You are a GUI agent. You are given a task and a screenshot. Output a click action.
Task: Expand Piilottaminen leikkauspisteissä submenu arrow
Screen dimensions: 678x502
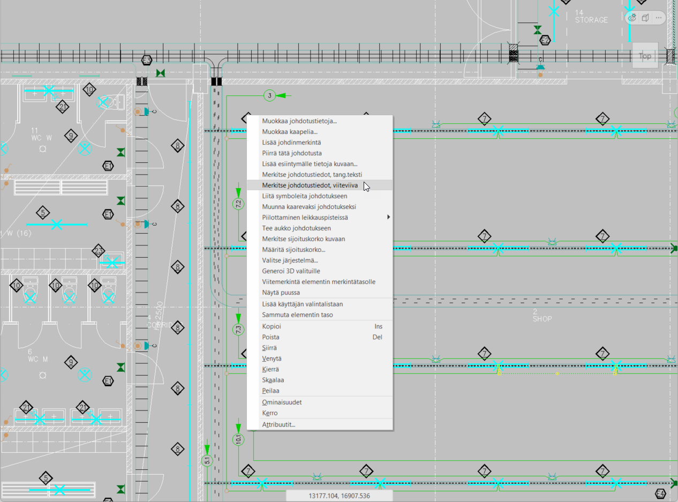[x=388, y=217]
